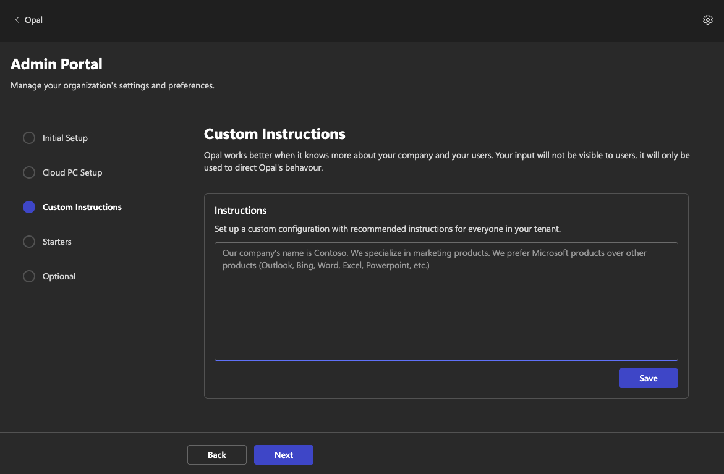This screenshot has width=724, height=474.
Task: Open the Cloud PC Setup step label
Action: 72,172
